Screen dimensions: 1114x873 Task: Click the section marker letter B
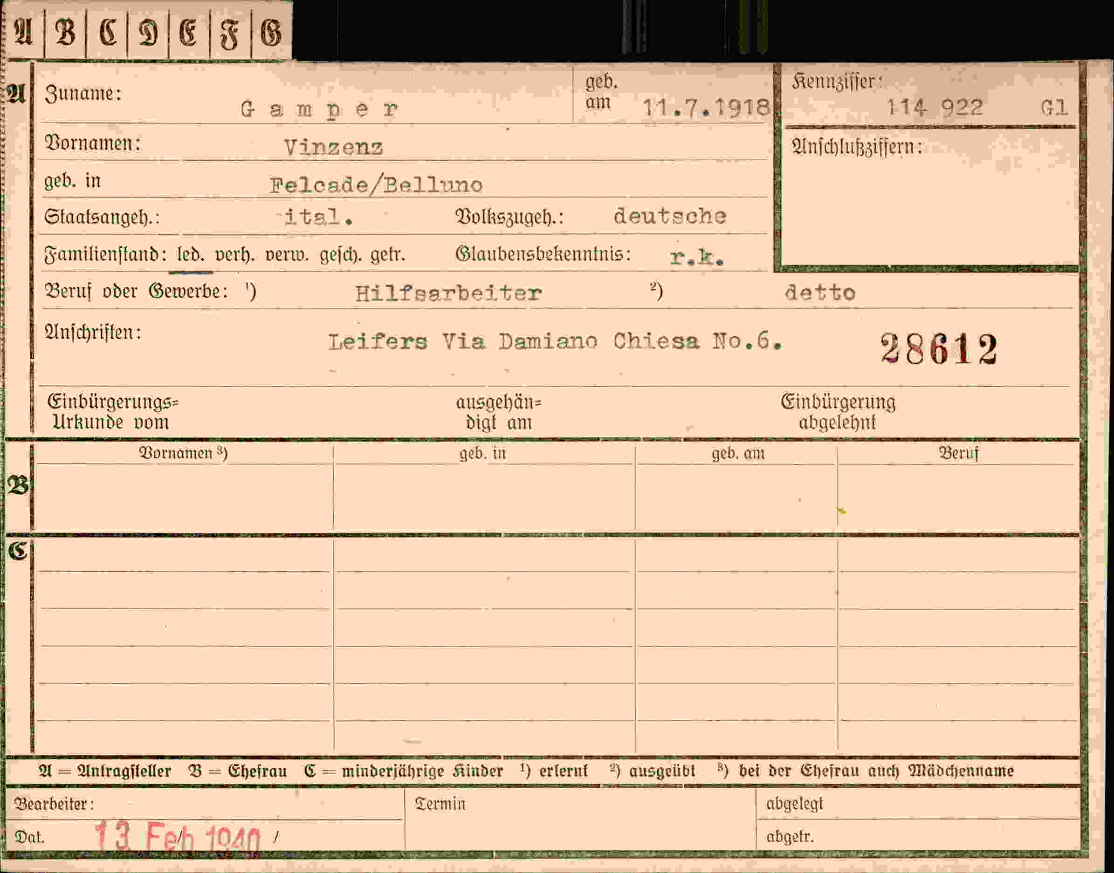[x=19, y=485]
